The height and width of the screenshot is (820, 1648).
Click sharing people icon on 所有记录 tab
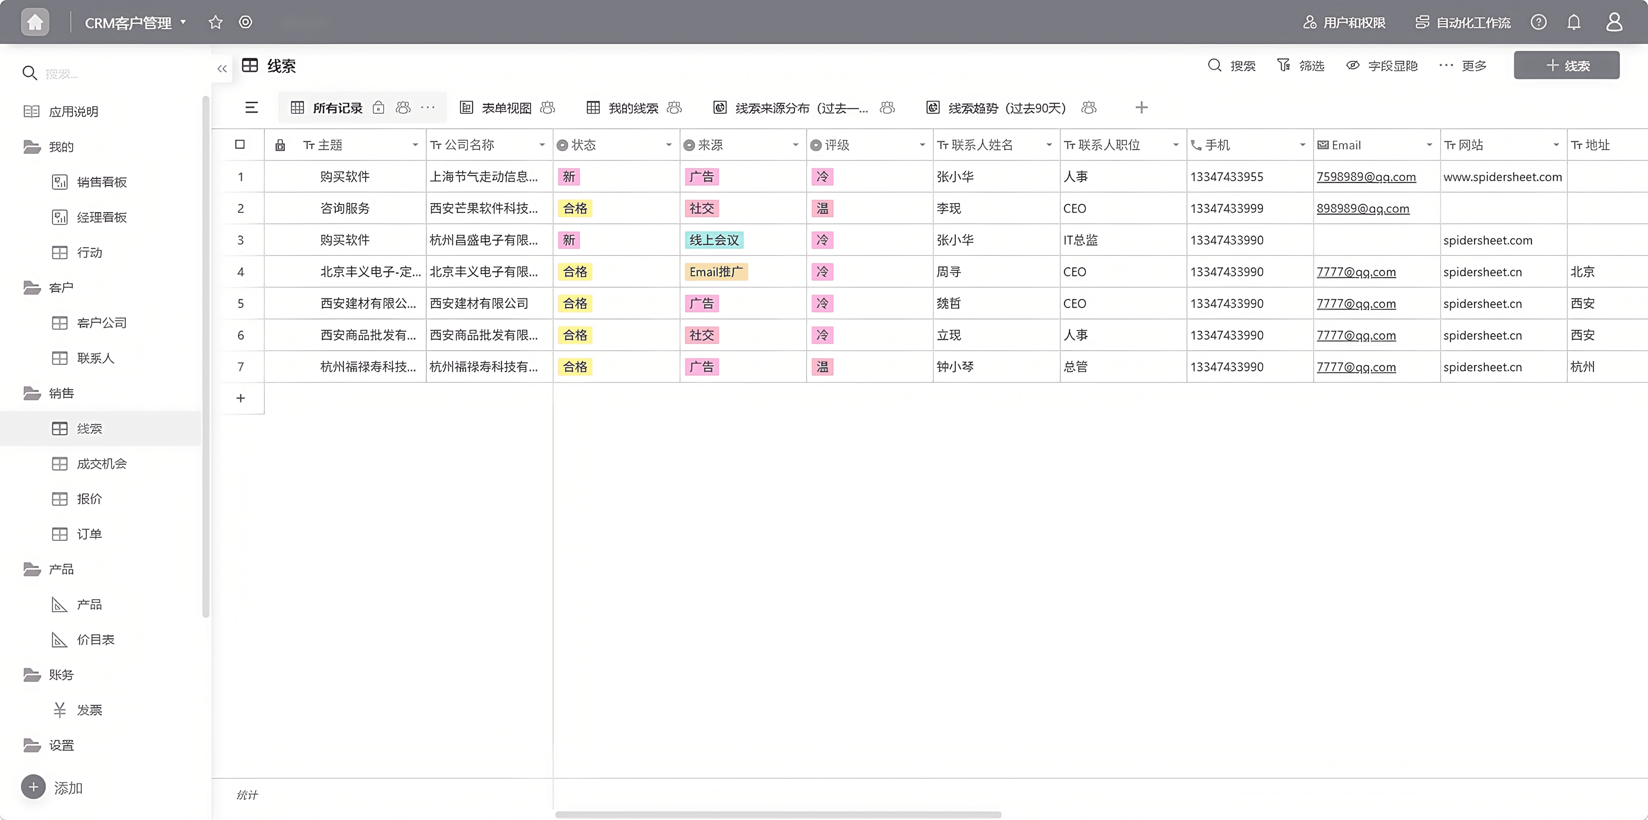click(x=403, y=107)
